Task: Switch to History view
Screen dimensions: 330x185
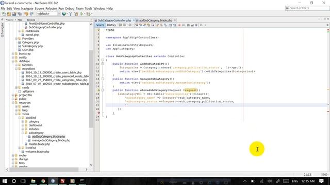Action: (x=111, y=25)
